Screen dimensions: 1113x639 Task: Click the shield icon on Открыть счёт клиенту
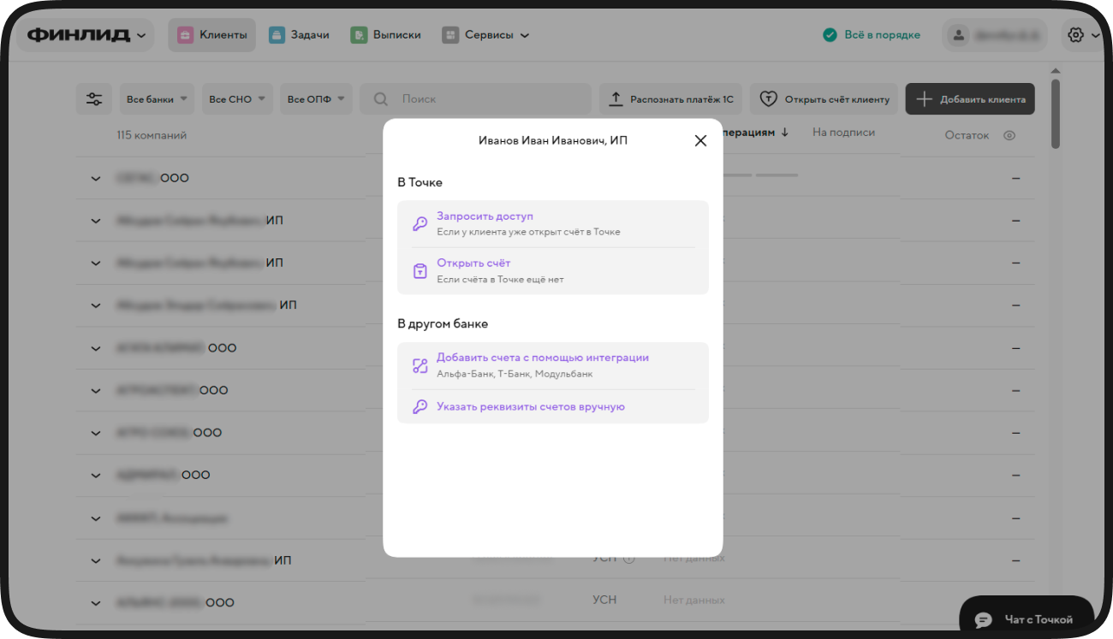pyautogui.click(x=768, y=99)
